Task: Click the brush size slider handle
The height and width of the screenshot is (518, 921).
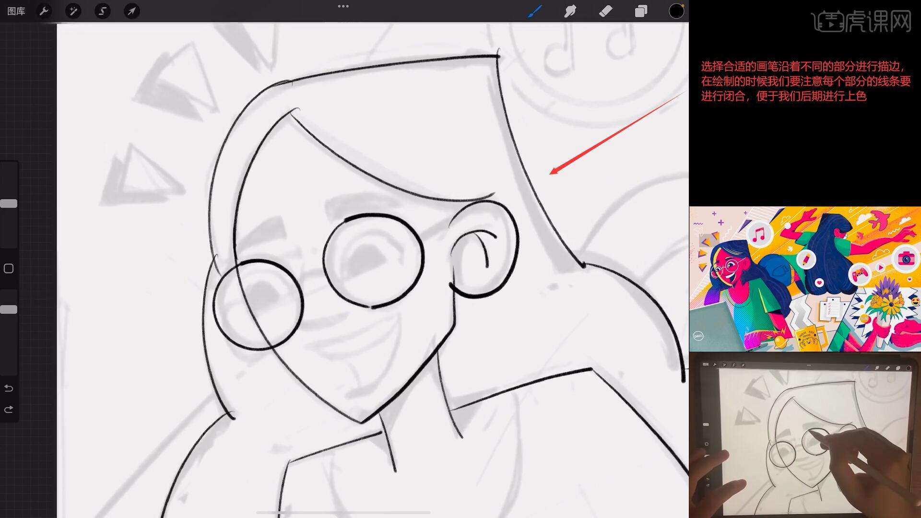Action: (9, 203)
